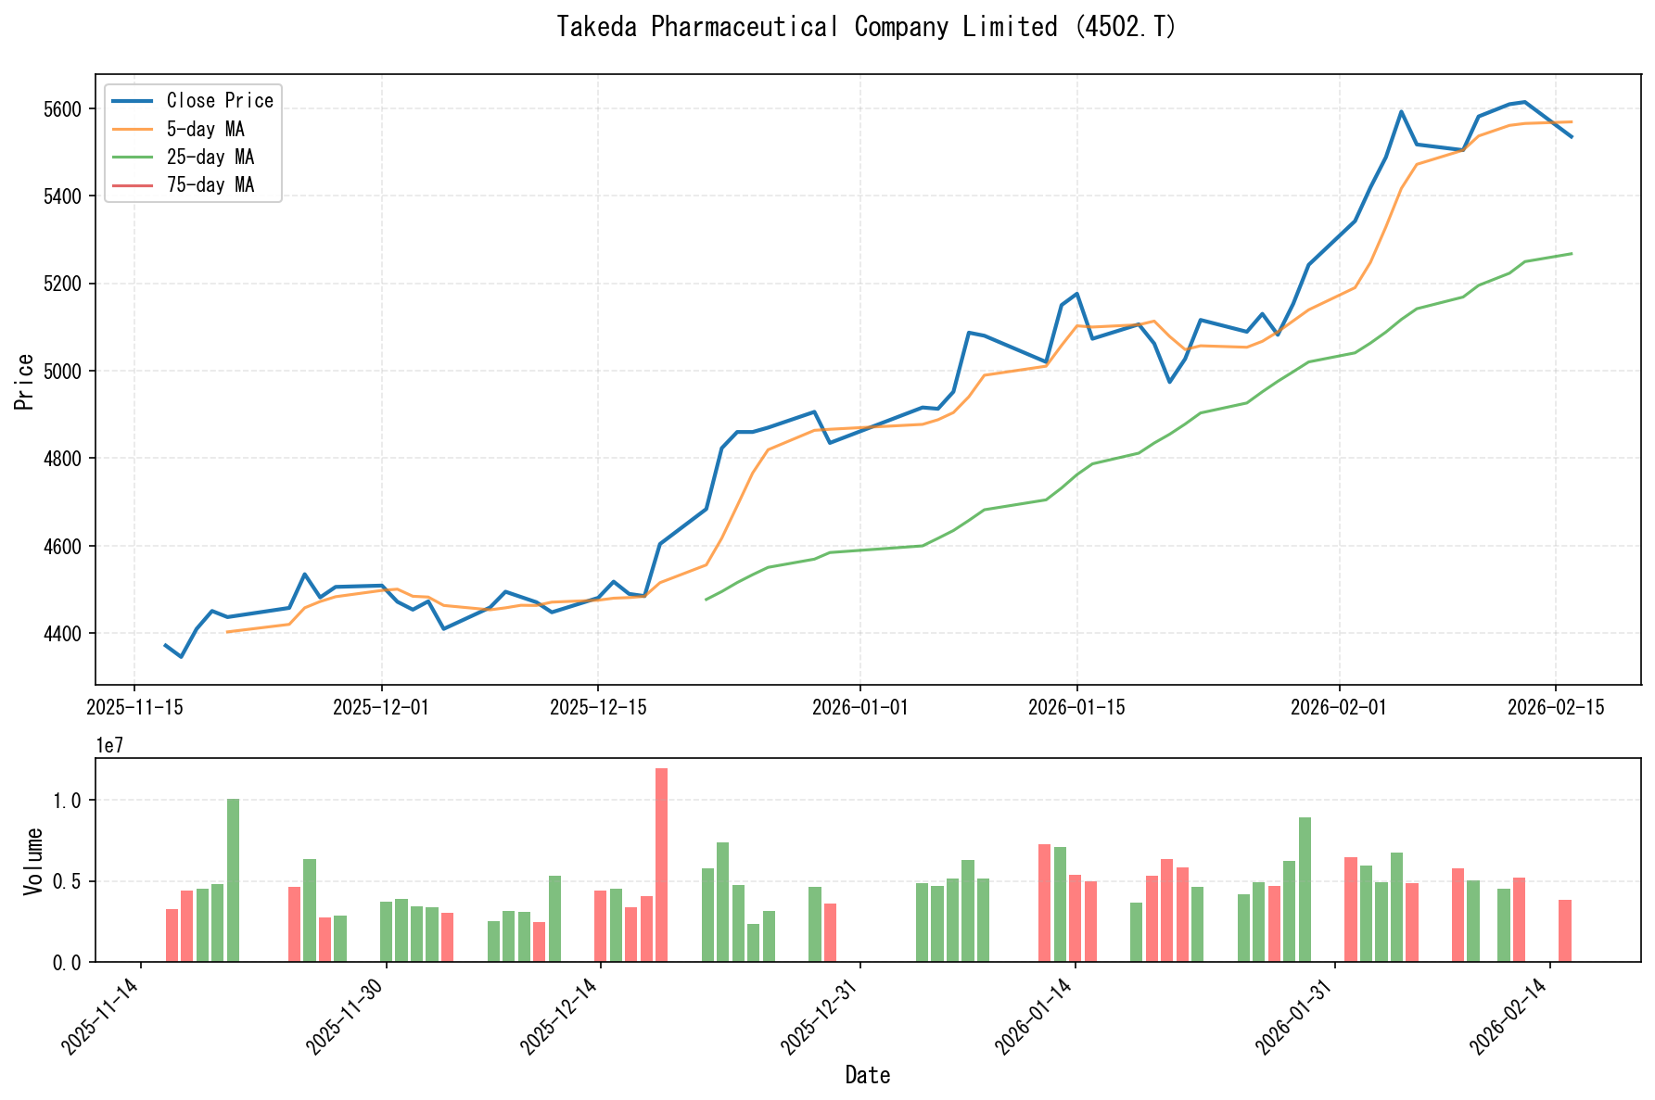
Task: Click the red 75-day MA legend line
Action: point(133,185)
